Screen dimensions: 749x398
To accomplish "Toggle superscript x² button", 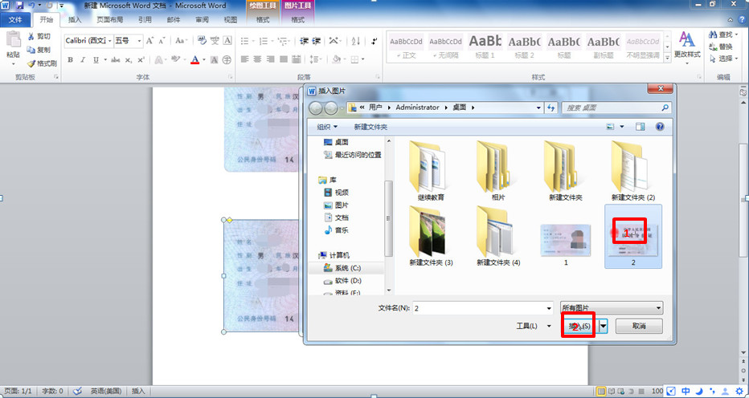I will [x=141, y=60].
